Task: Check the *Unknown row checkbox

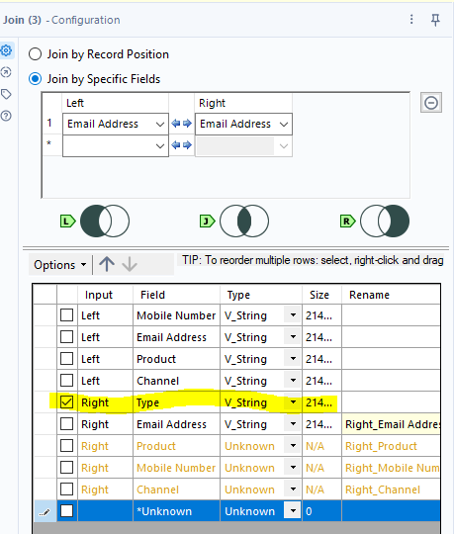Action: coord(66,511)
